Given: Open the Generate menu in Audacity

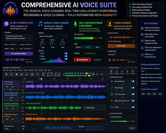Looking at the screenshot, I should tap(31, 70).
